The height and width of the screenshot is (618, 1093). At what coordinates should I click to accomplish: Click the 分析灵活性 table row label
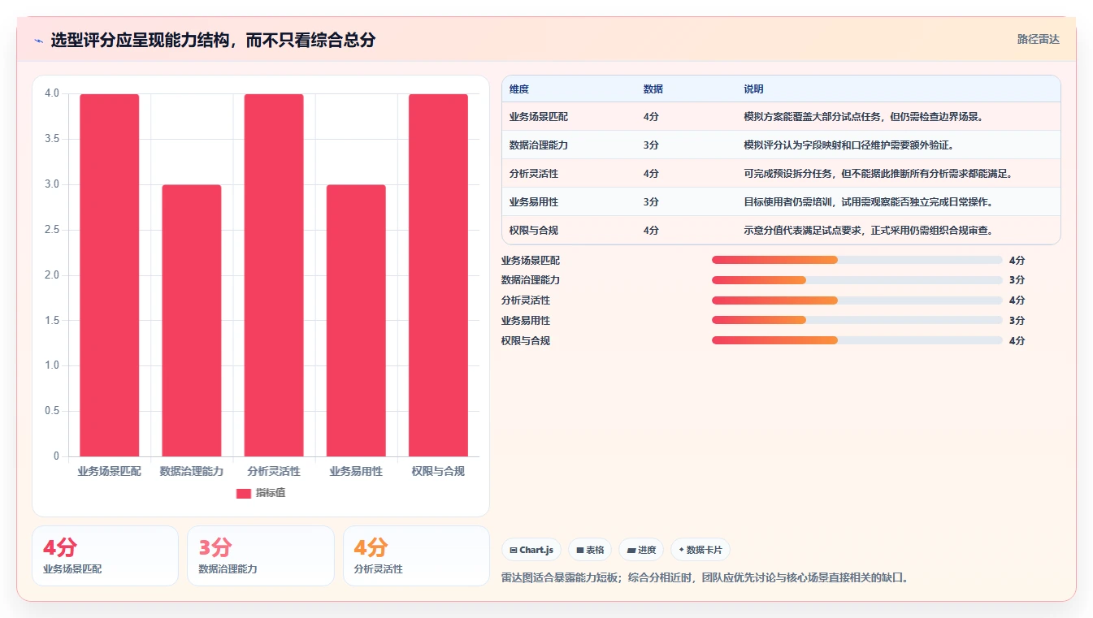point(534,174)
